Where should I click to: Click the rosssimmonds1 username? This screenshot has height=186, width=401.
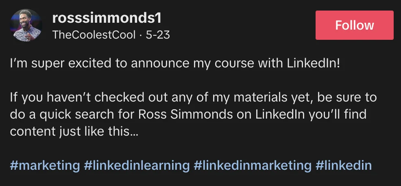tap(107, 18)
